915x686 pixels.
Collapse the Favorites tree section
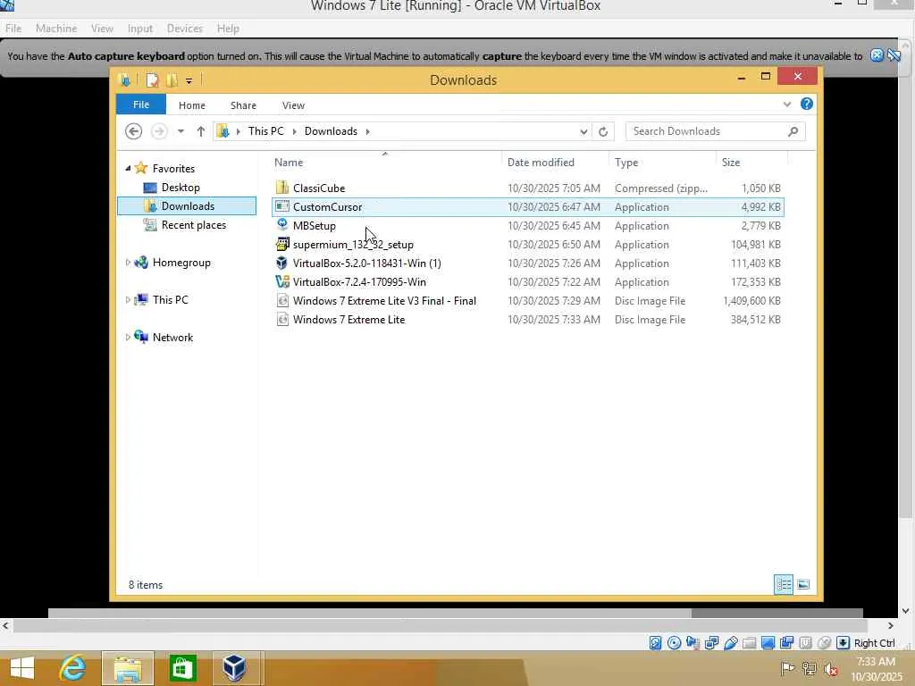click(128, 168)
